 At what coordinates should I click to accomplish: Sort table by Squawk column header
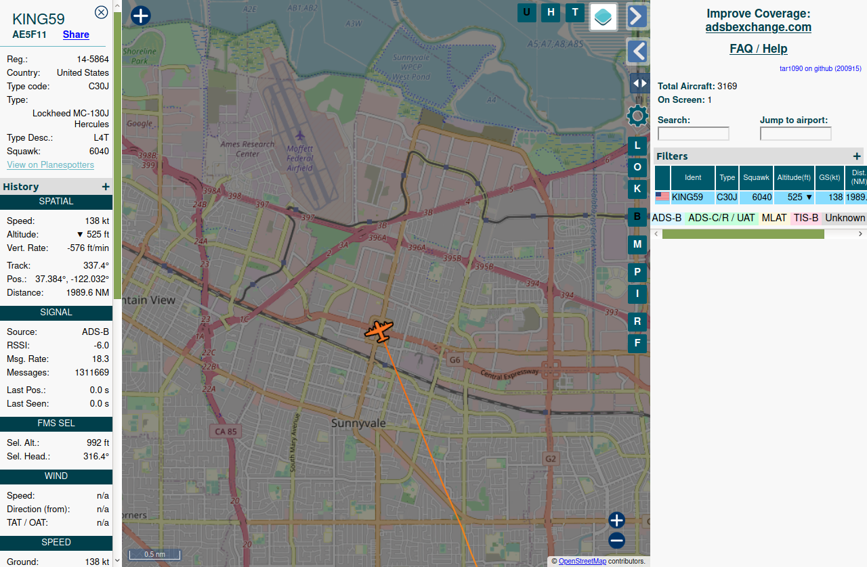(x=757, y=178)
